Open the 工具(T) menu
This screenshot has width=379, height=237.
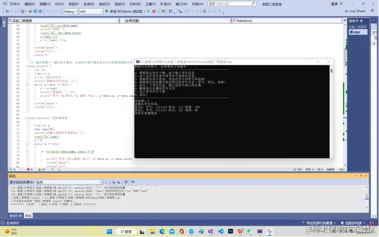tap(150, 4)
